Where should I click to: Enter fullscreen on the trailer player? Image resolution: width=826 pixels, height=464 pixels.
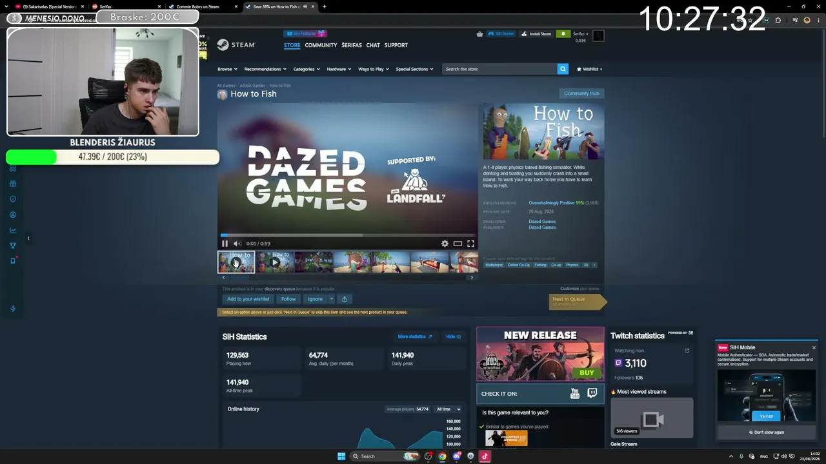(x=470, y=244)
